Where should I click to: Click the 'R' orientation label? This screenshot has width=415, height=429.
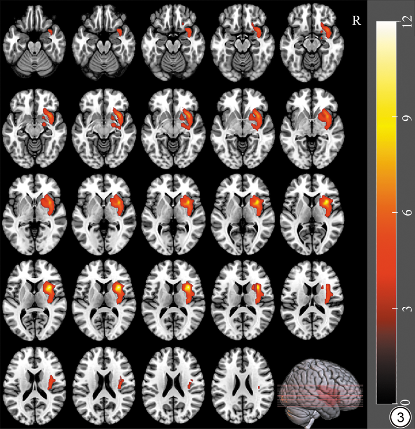pyautogui.click(x=357, y=21)
